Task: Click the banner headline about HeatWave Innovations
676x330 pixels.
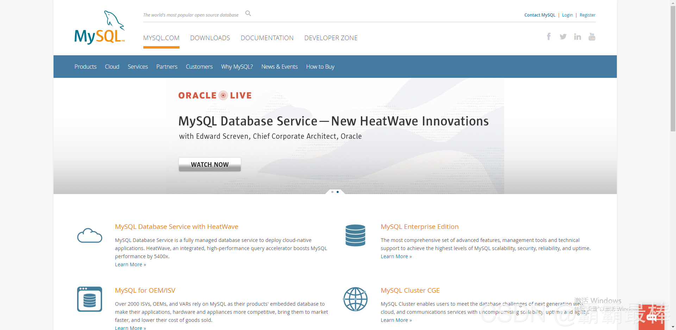Action: point(333,121)
